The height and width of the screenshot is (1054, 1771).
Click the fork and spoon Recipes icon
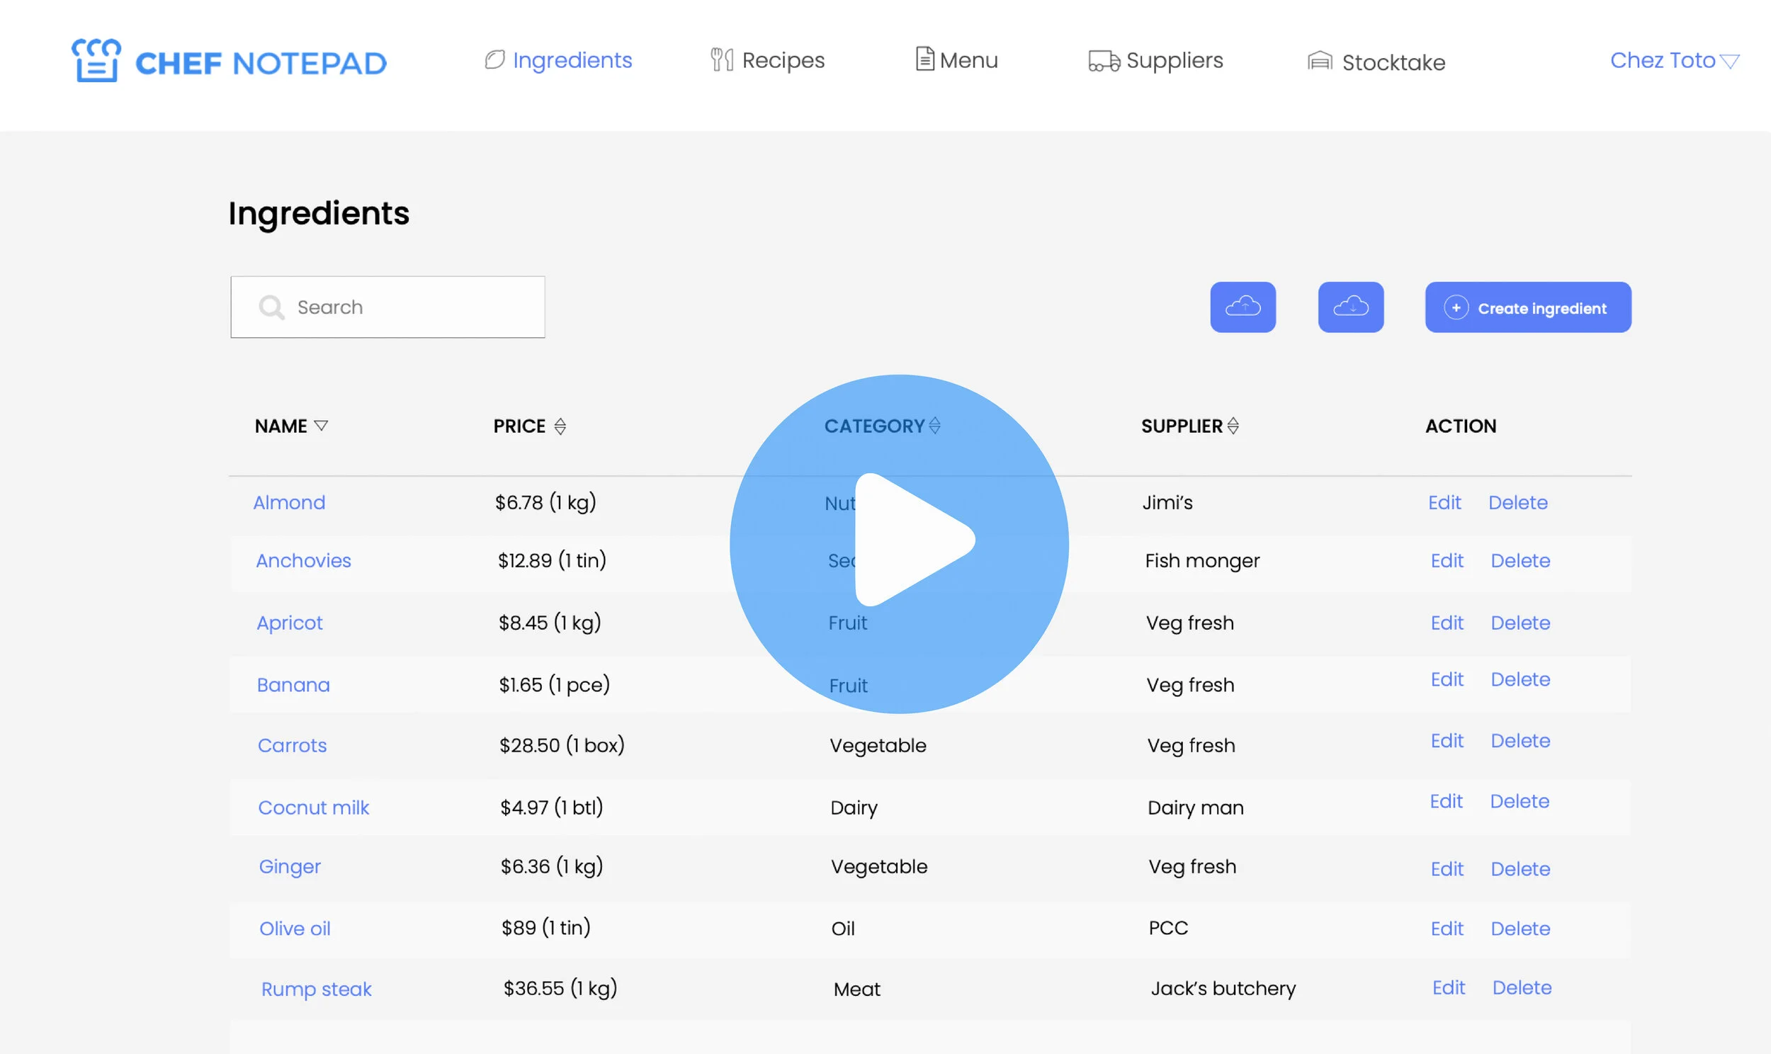[721, 59]
